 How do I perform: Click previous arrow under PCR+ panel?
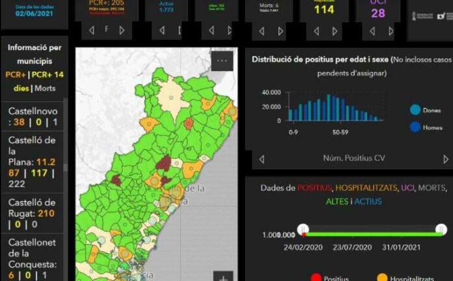click(x=90, y=30)
